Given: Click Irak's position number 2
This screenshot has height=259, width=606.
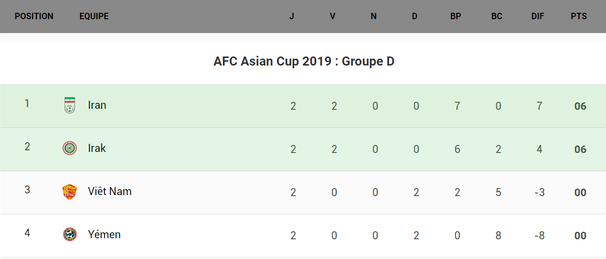Looking at the screenshot, I should [x=27, y=147].
